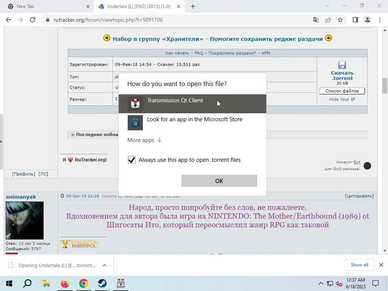Open [Профиль] link of poster
Image resolution: width=388 pixels, height=291 pixels.
[x=23, y=174]
